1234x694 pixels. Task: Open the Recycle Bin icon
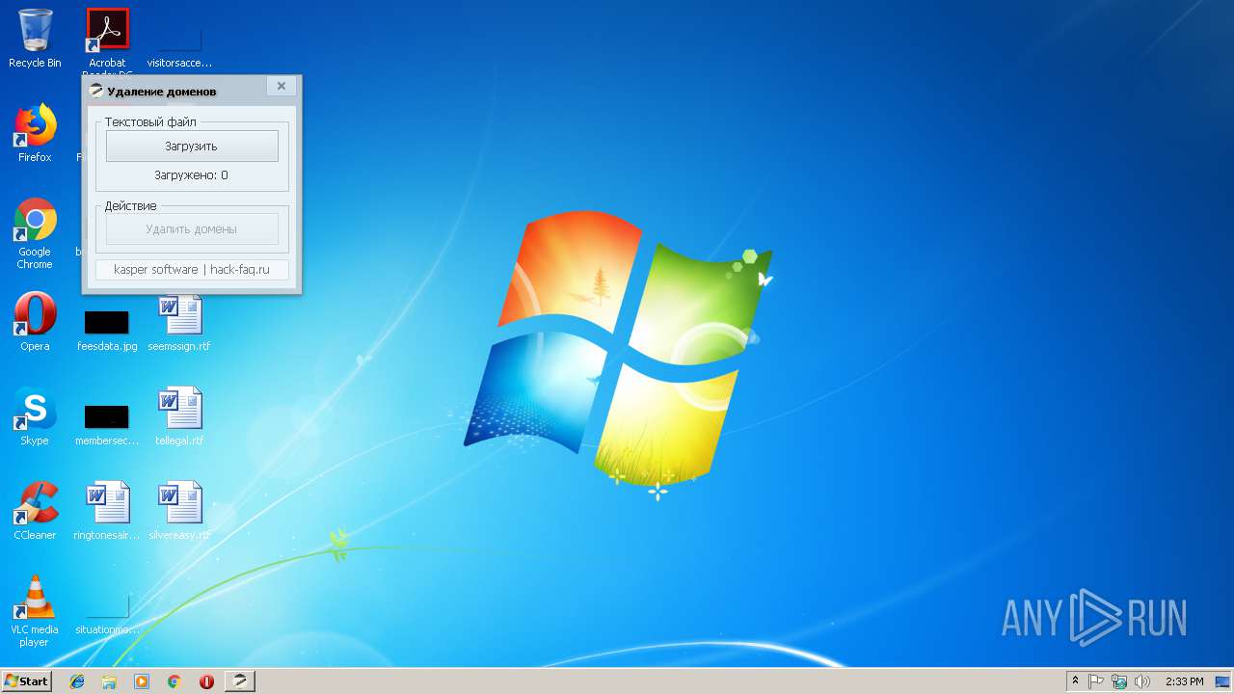tap(35, 39)
